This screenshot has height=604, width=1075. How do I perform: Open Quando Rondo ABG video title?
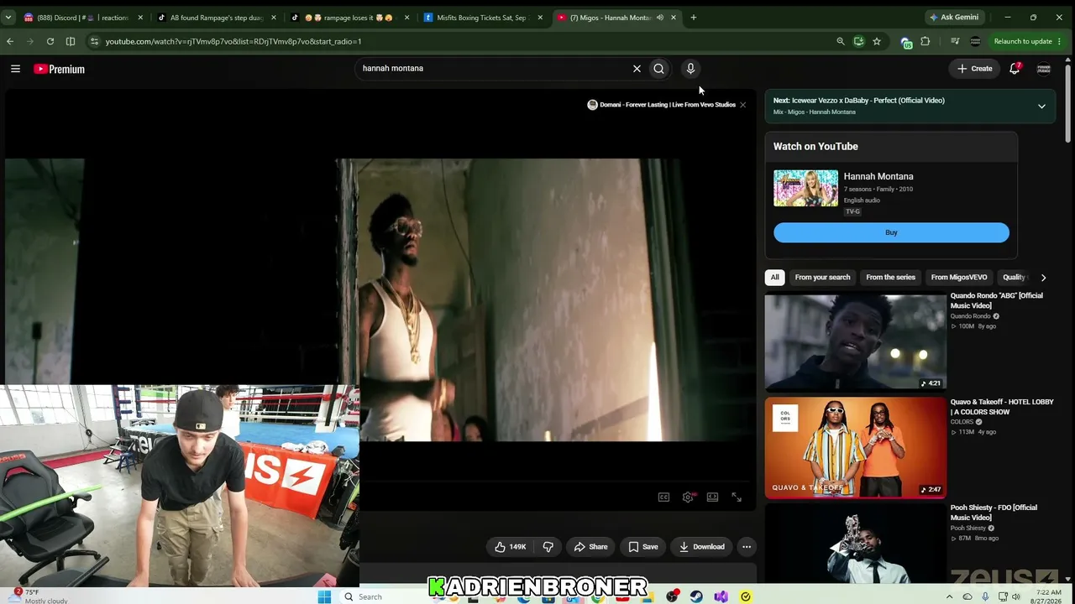click(997, 300)
